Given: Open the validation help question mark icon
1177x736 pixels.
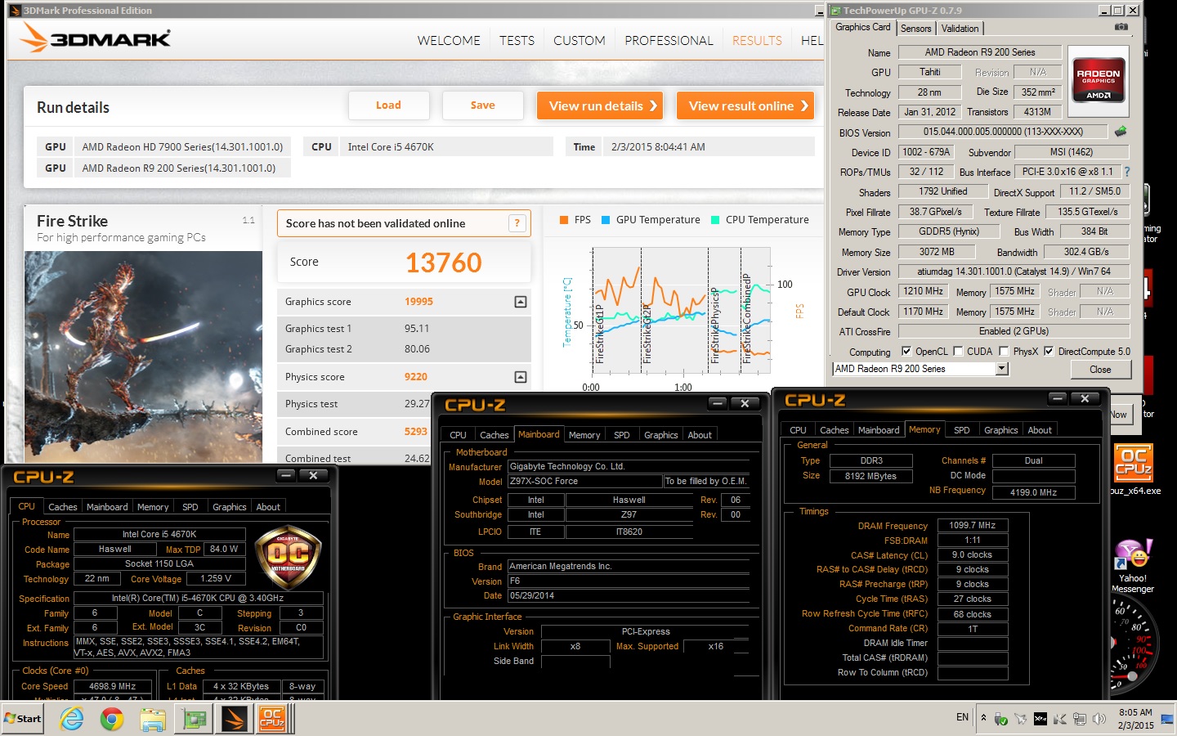Looking at the screenshot, I should pos(517,223).
